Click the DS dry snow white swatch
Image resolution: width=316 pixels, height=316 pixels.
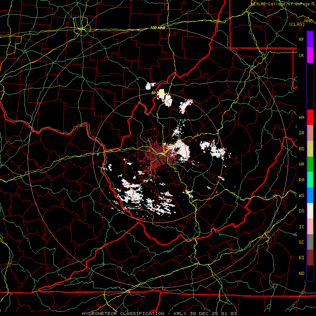[310, 211]
